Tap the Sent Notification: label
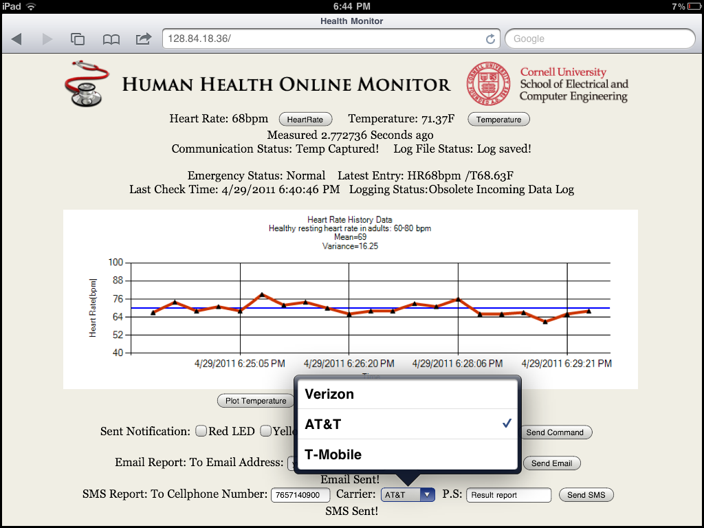Image resolution: width=704 pixels, height=528 pixels. 146,432
